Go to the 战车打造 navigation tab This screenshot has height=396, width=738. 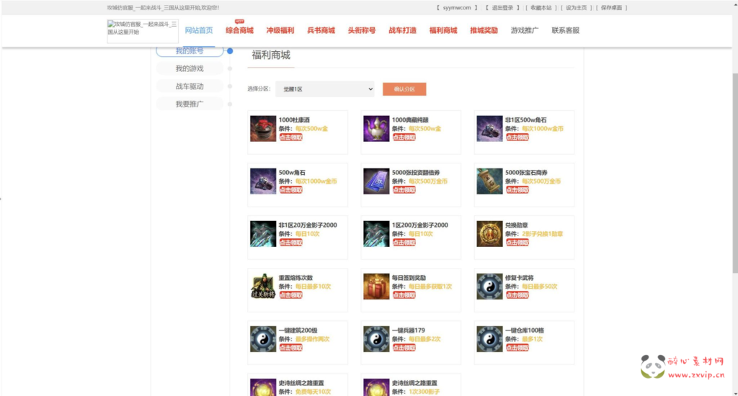click(x=402, y=31)
